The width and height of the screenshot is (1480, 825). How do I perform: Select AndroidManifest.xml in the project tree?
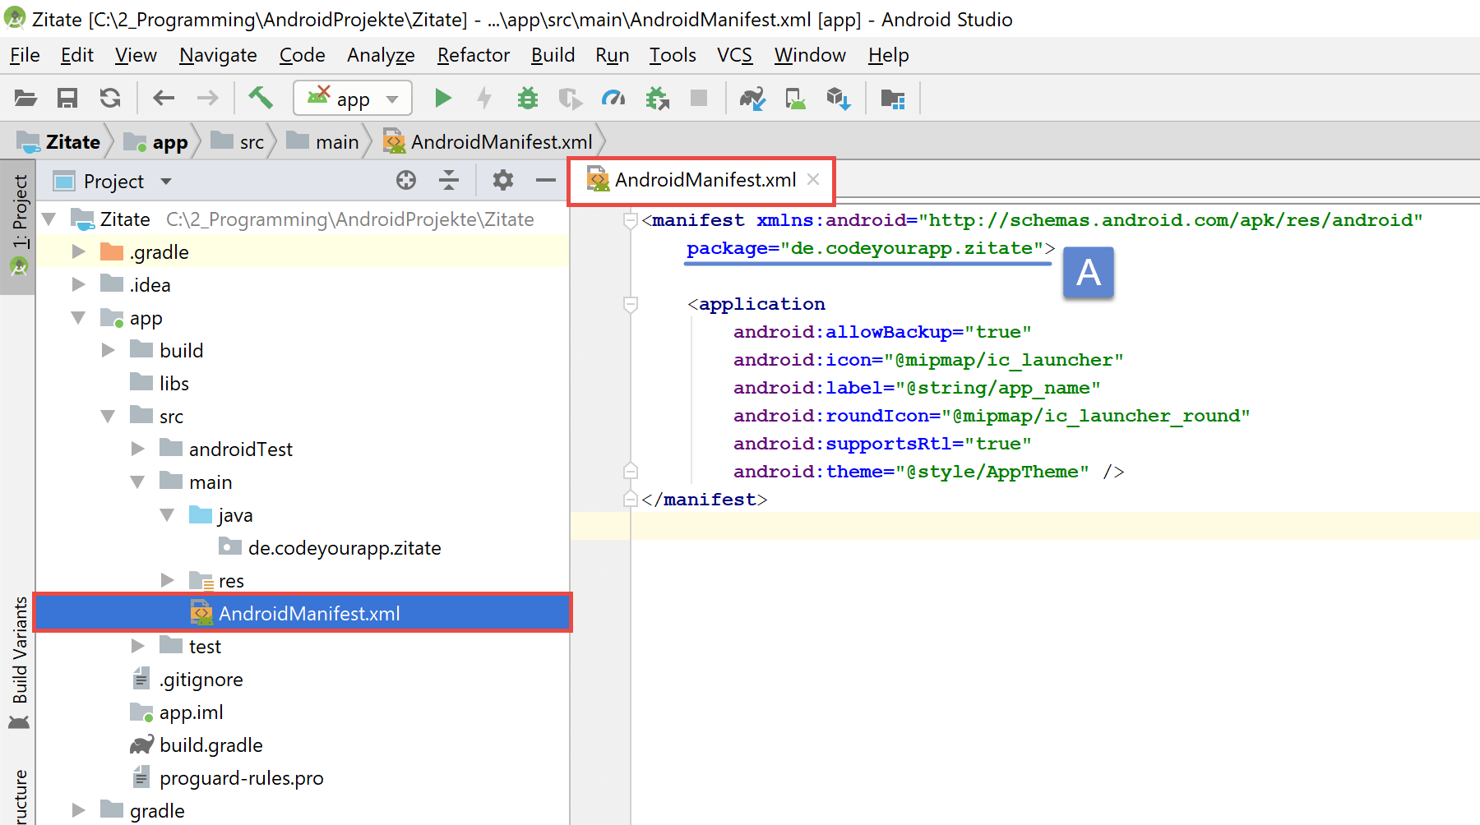(x=303, y=613)
